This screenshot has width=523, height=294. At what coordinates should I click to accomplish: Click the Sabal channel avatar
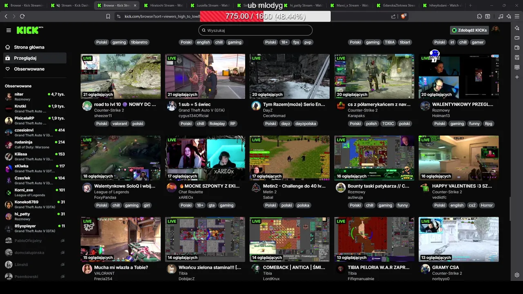click(x=256, y=188)
